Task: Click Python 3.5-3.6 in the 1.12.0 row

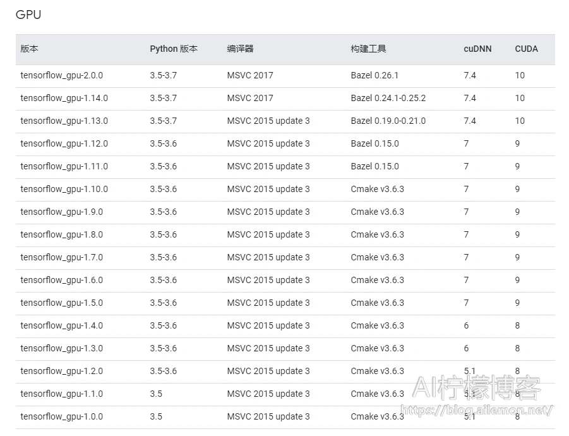Action: tap(164, 144)
